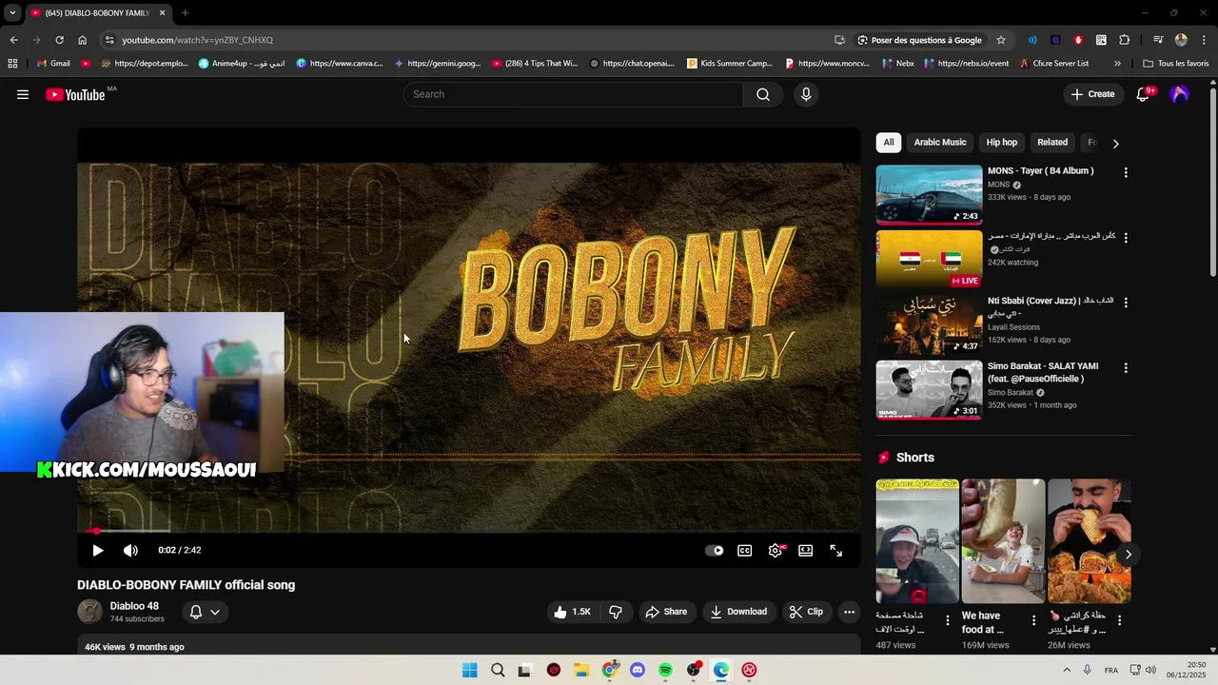Open the Diabloo 48 channel avatar
The width and height of the screenshot is (1218, 685).
tap(89, 612)
